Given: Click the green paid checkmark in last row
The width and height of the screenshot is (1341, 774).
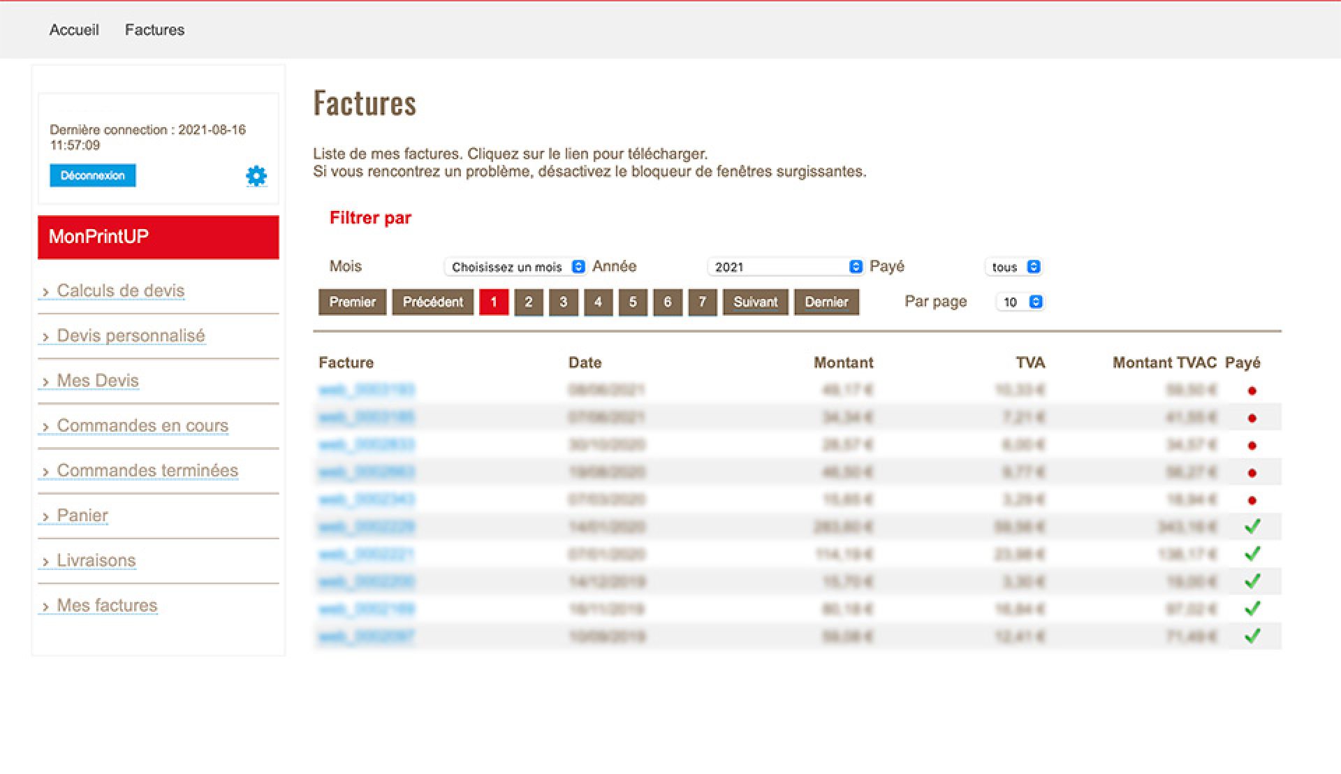Looking at the screenshot, I should [x=1252, y=636].
